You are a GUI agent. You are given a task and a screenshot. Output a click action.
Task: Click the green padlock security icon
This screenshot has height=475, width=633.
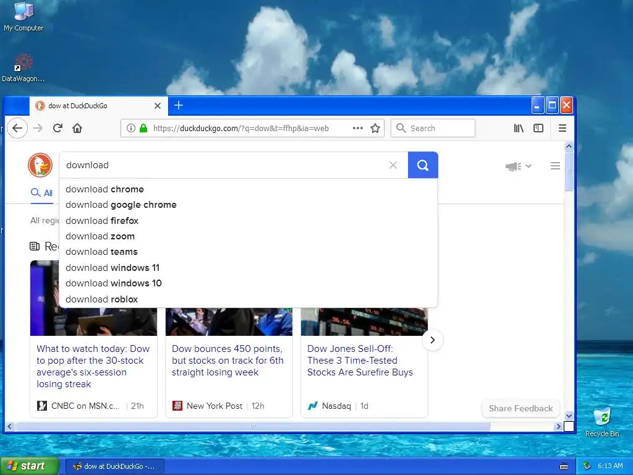143,128
